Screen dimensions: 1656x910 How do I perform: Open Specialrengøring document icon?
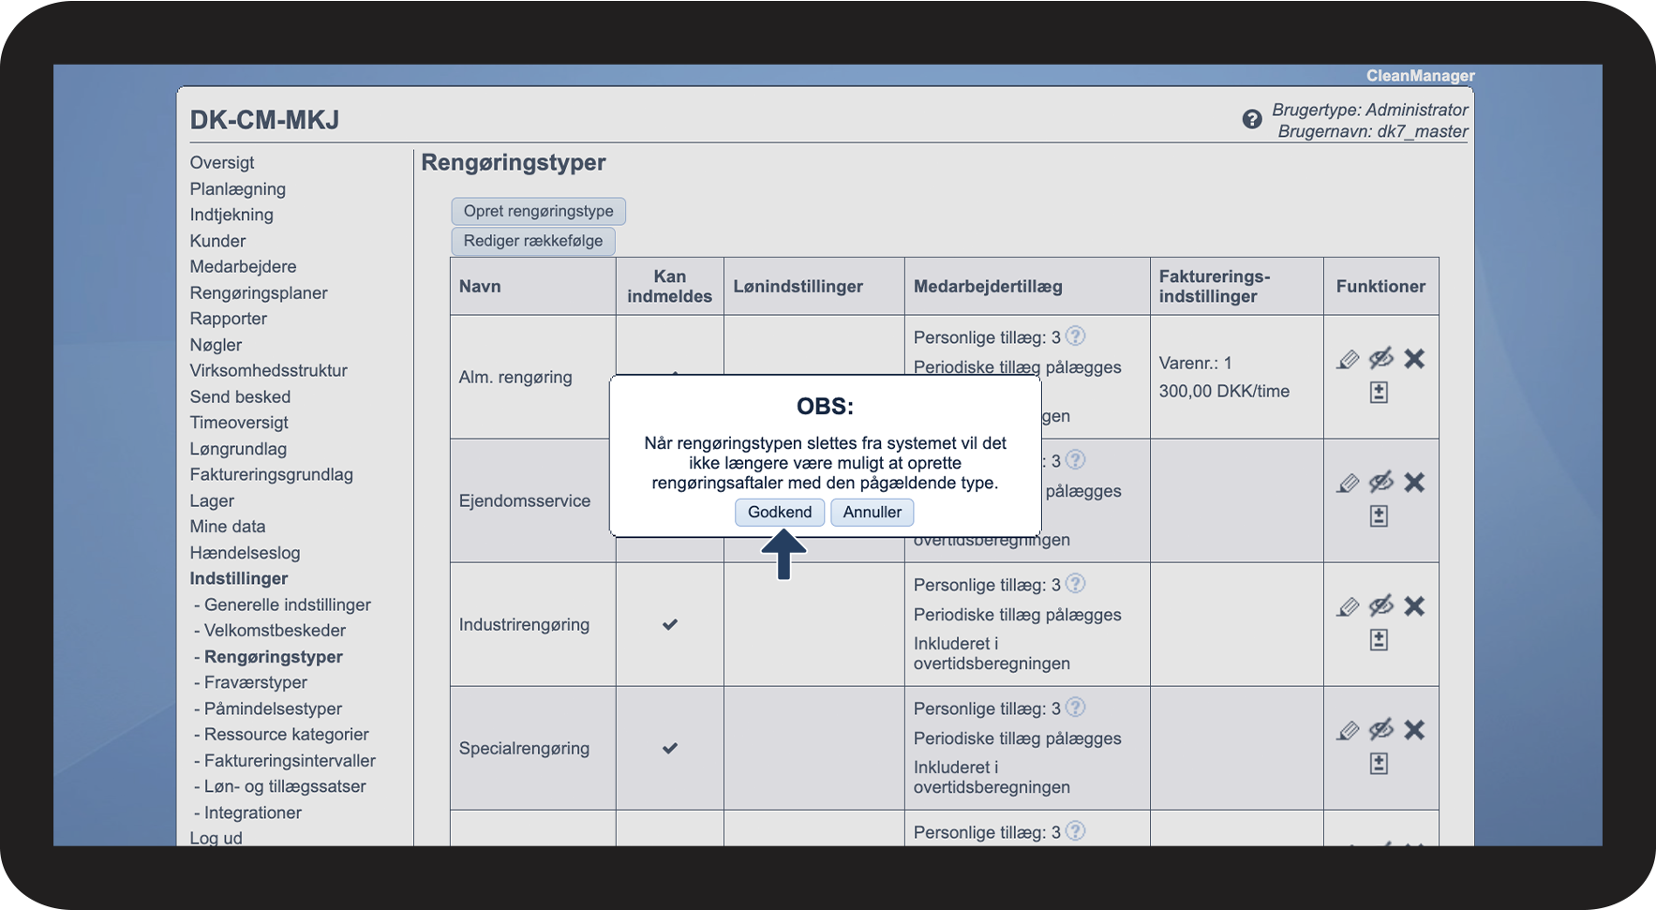(1379, 764)
